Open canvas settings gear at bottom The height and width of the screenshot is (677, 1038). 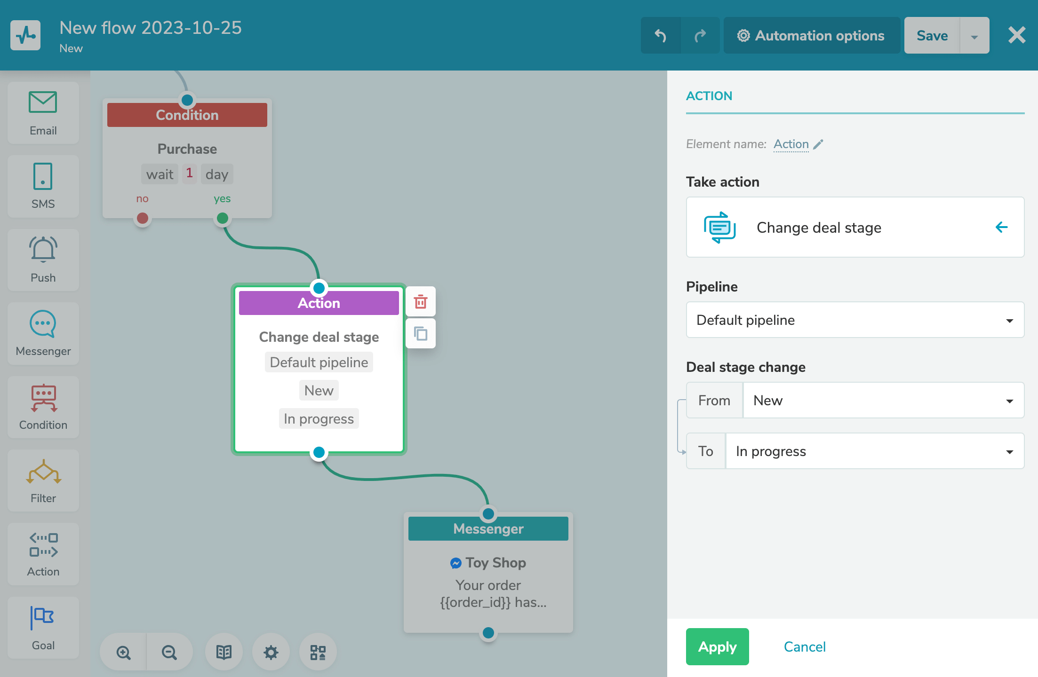271,652
